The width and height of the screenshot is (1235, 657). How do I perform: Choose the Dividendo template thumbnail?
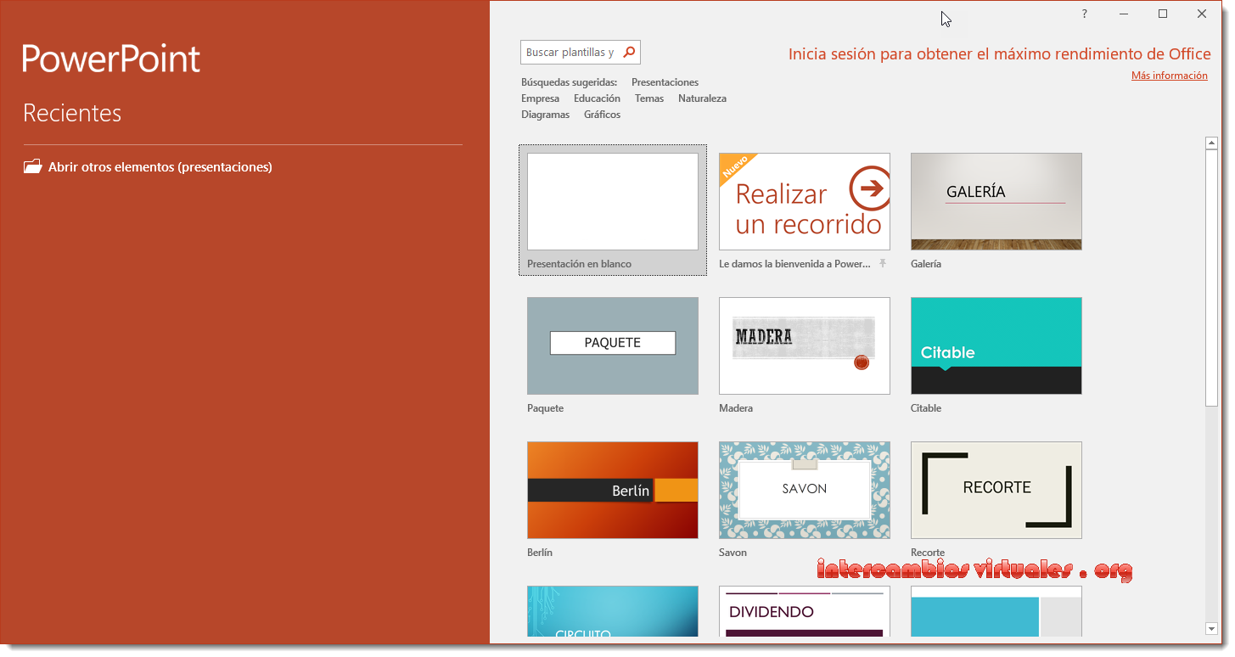coord(805,611)
